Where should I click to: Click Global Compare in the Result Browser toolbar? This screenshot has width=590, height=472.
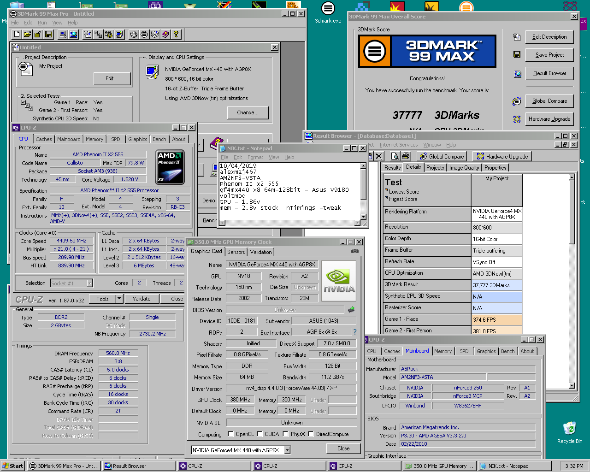coord(442,156)
